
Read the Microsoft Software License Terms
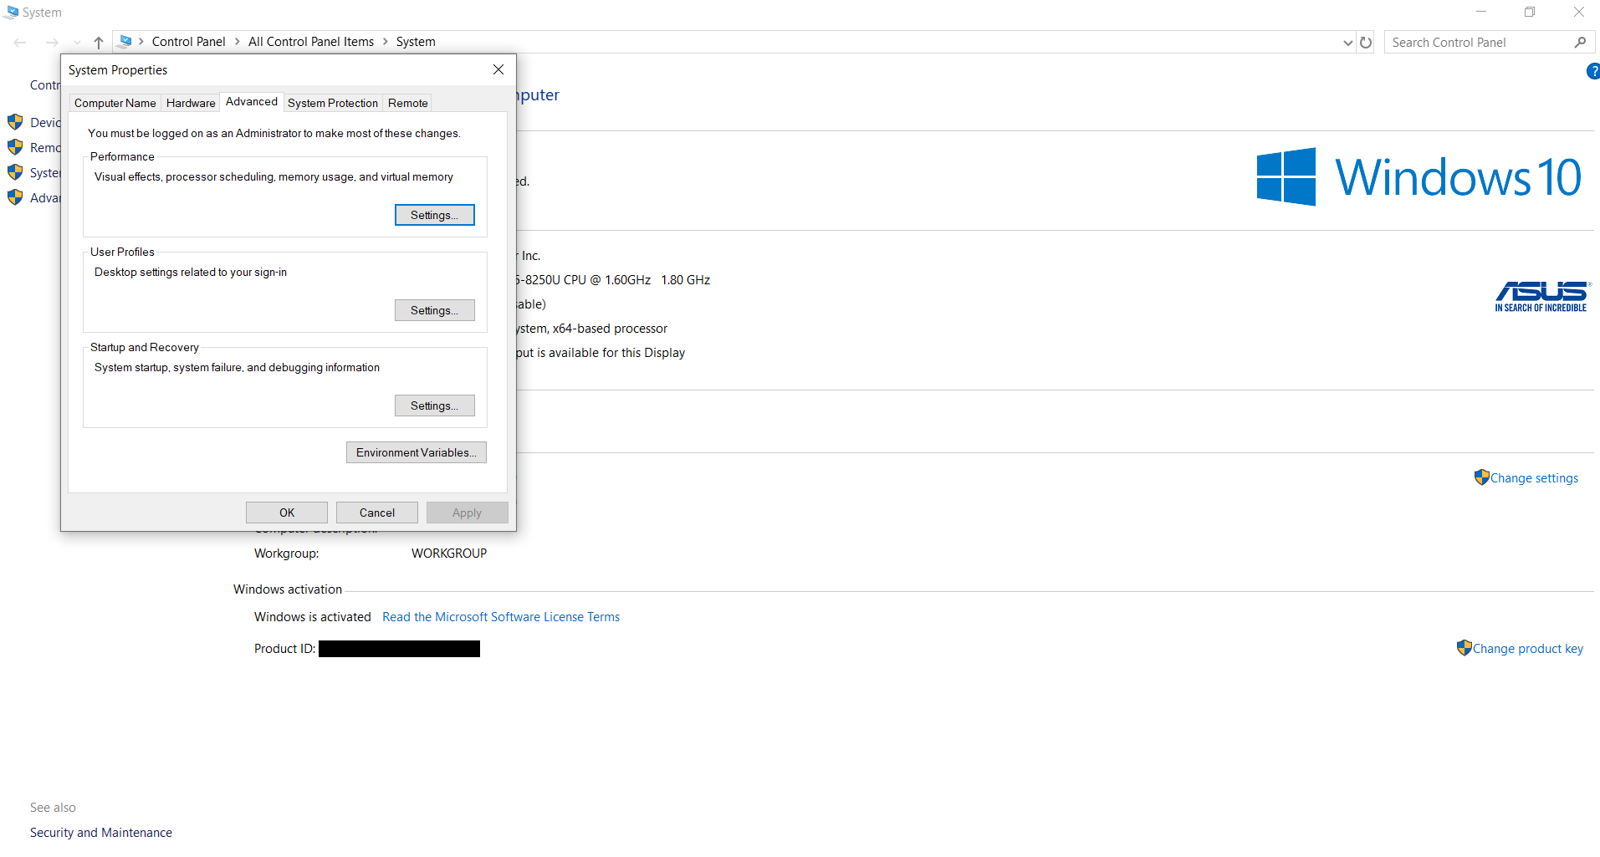click(x=501, y=617)
